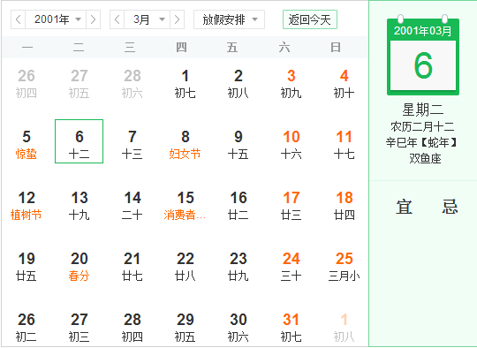
Task: Open the 3月 month dropdown
Action: (148, 19)
